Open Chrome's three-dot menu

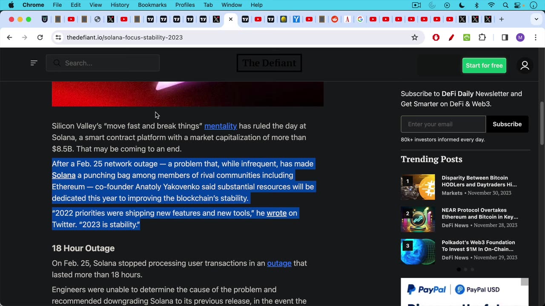click(536, 37)
